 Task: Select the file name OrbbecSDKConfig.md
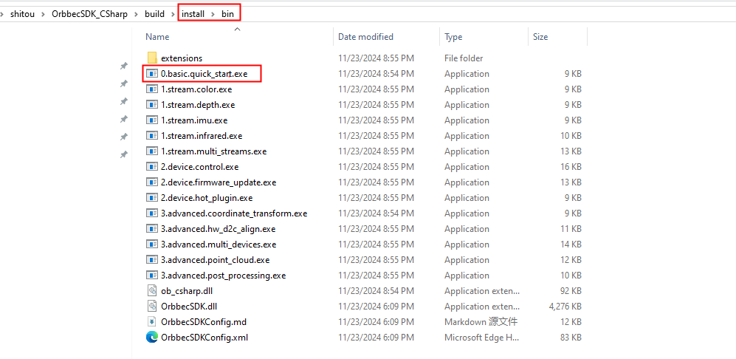[203, 321]
